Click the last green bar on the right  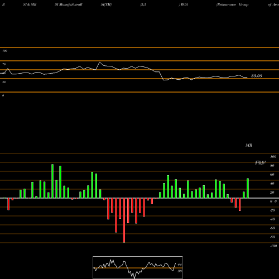248,188
